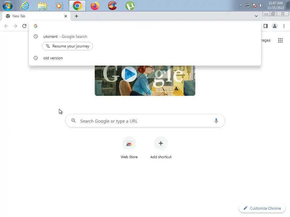Click the Google G icon in address bar
This screenshot has width=290, height=217.
coord(36,26)
